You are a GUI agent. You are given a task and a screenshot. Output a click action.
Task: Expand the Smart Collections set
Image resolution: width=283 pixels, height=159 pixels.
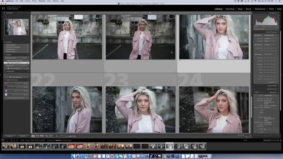point(8,77)
